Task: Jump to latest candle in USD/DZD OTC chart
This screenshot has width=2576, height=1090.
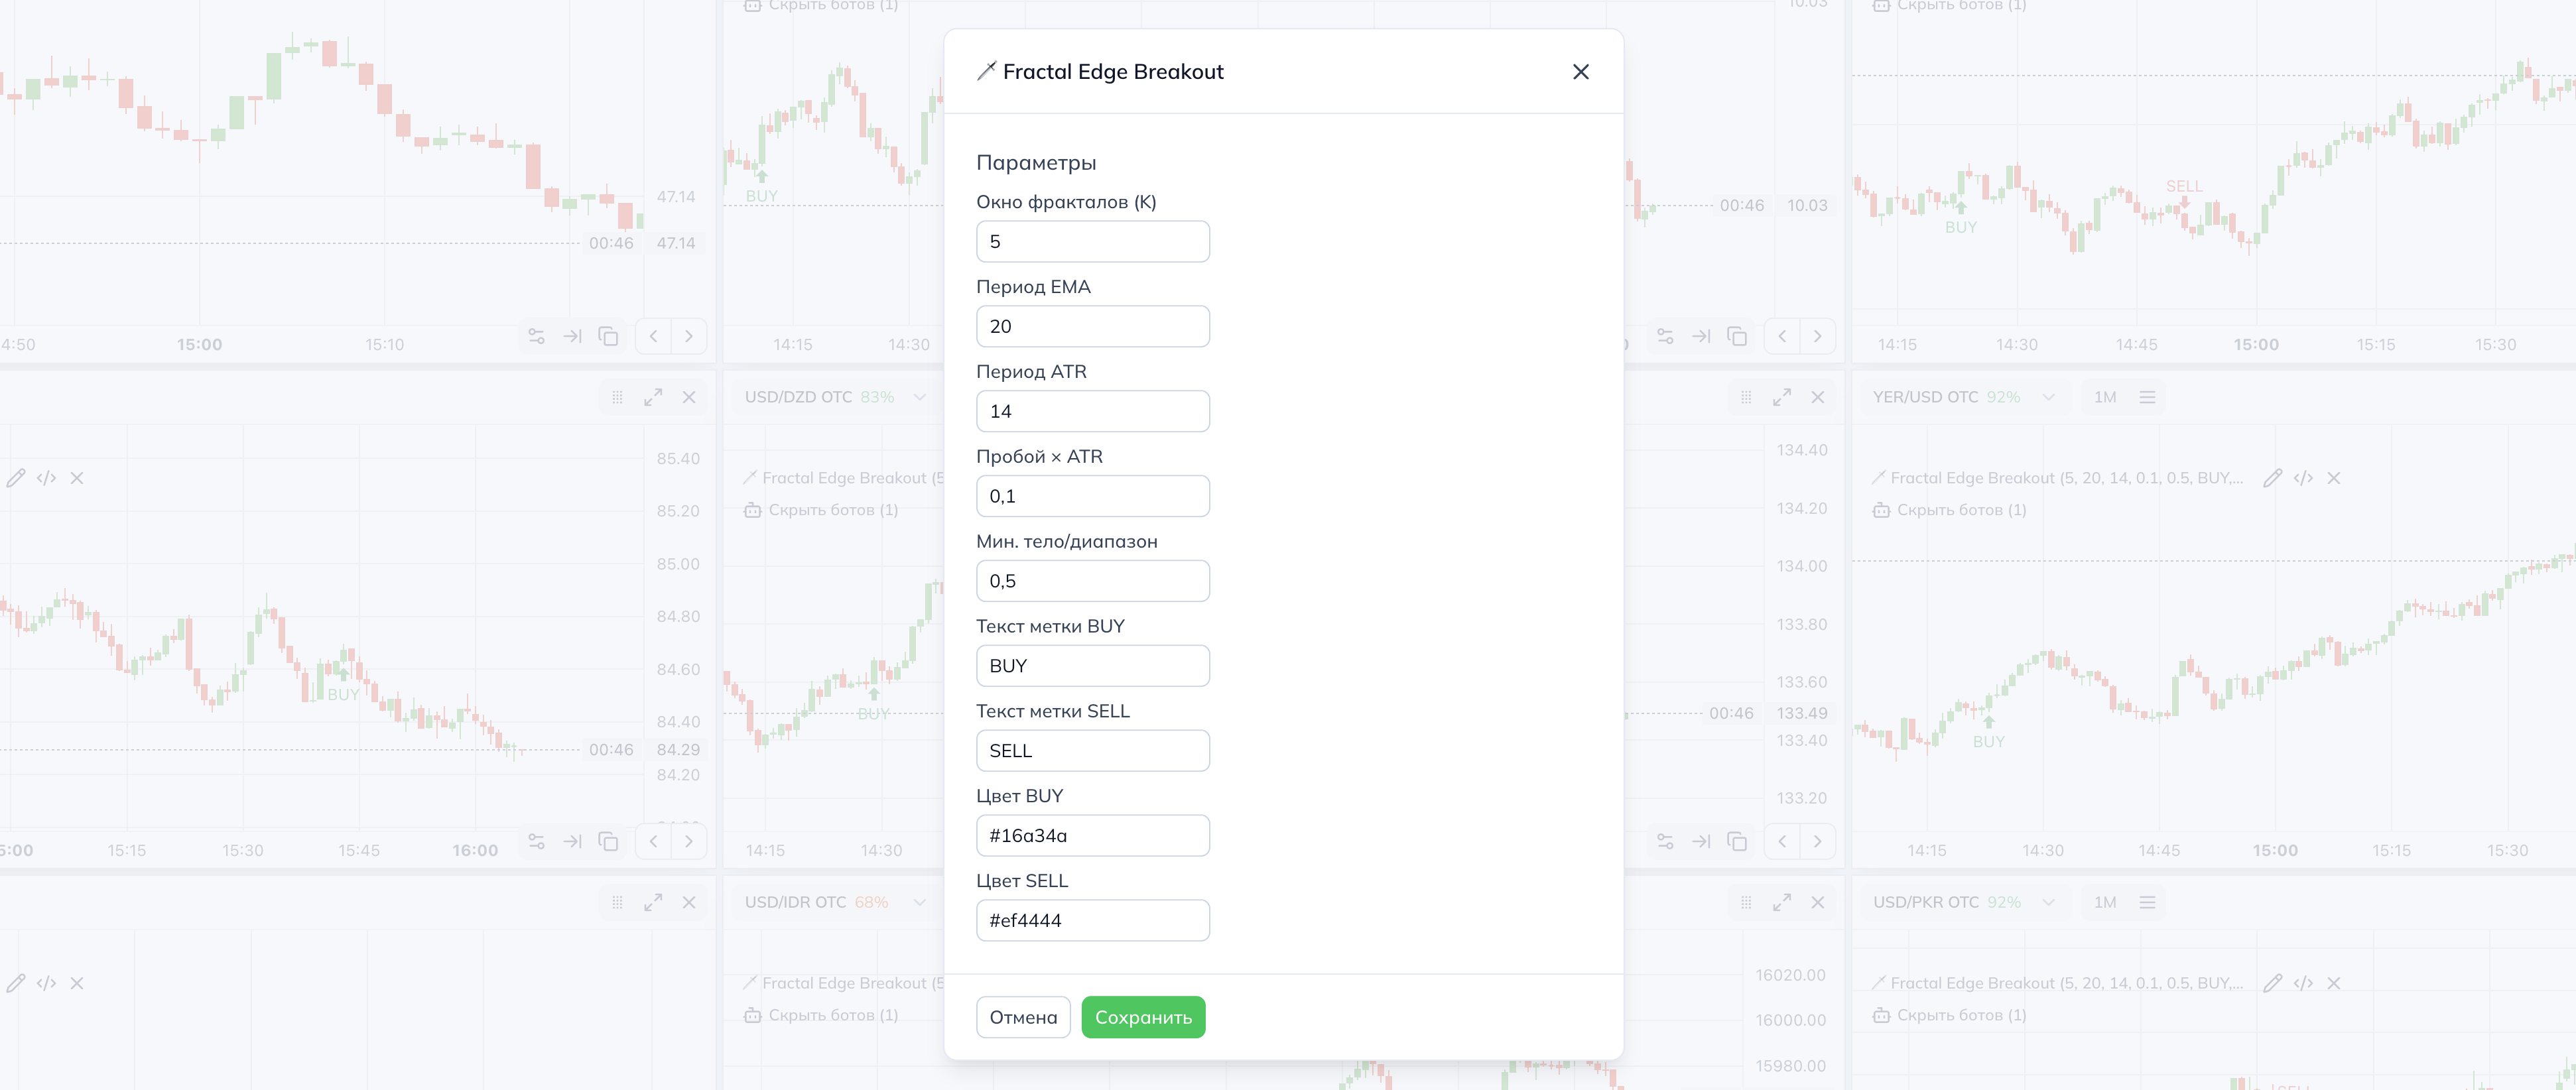Action: click(1701, 841)
